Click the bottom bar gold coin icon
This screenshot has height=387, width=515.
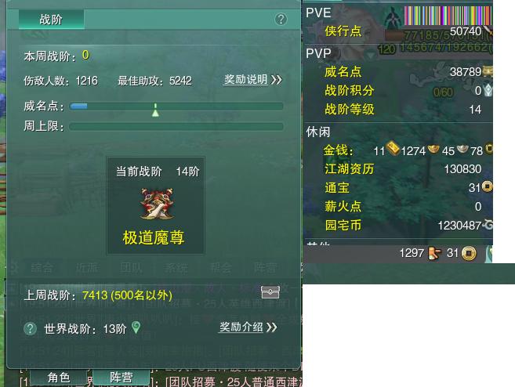pos(469,253)
